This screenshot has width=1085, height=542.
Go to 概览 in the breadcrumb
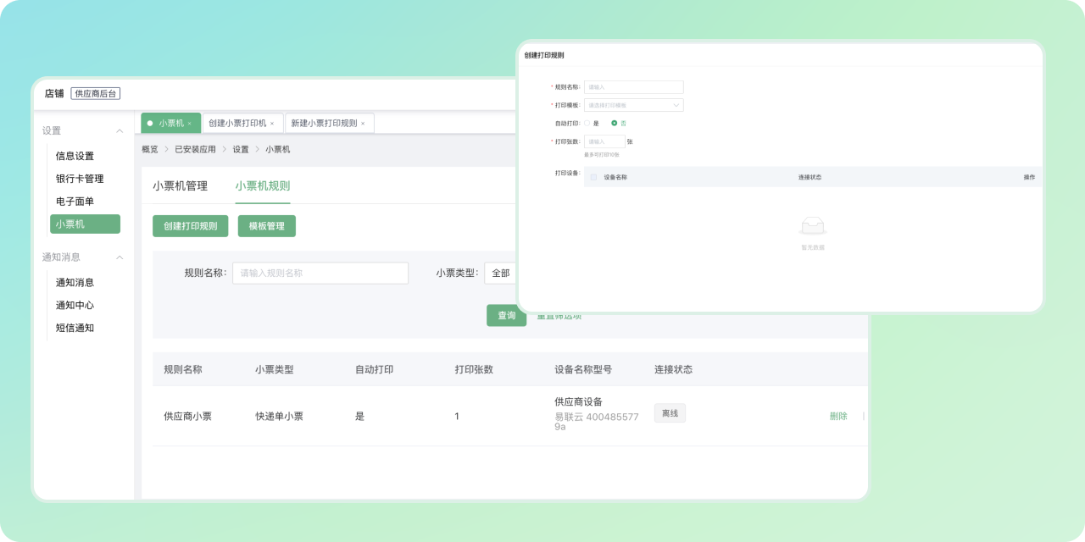tap(149, 149)
